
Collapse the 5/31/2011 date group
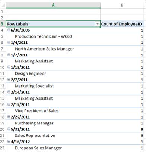9,129
